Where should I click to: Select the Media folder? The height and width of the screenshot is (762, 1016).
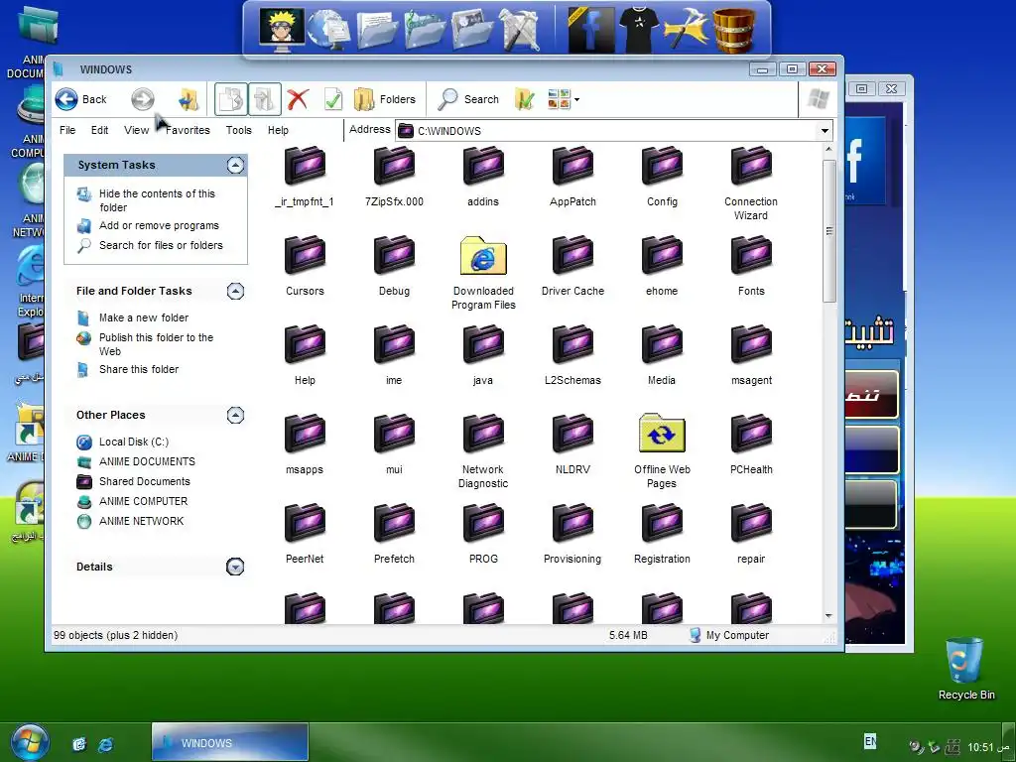(x=662, y=356)
